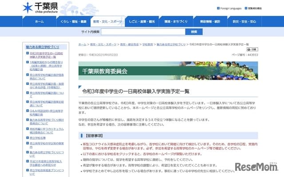This screenshot has width=284, height=177.
Task: Open the 県政情報・統計 navigation tab
Action: pos(210,22)
